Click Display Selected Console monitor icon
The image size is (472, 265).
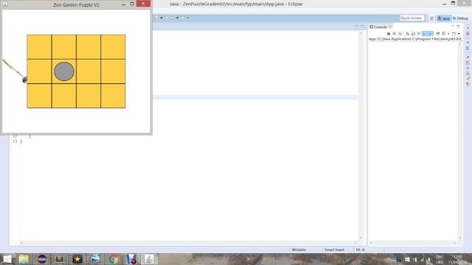tap(443, 34)
